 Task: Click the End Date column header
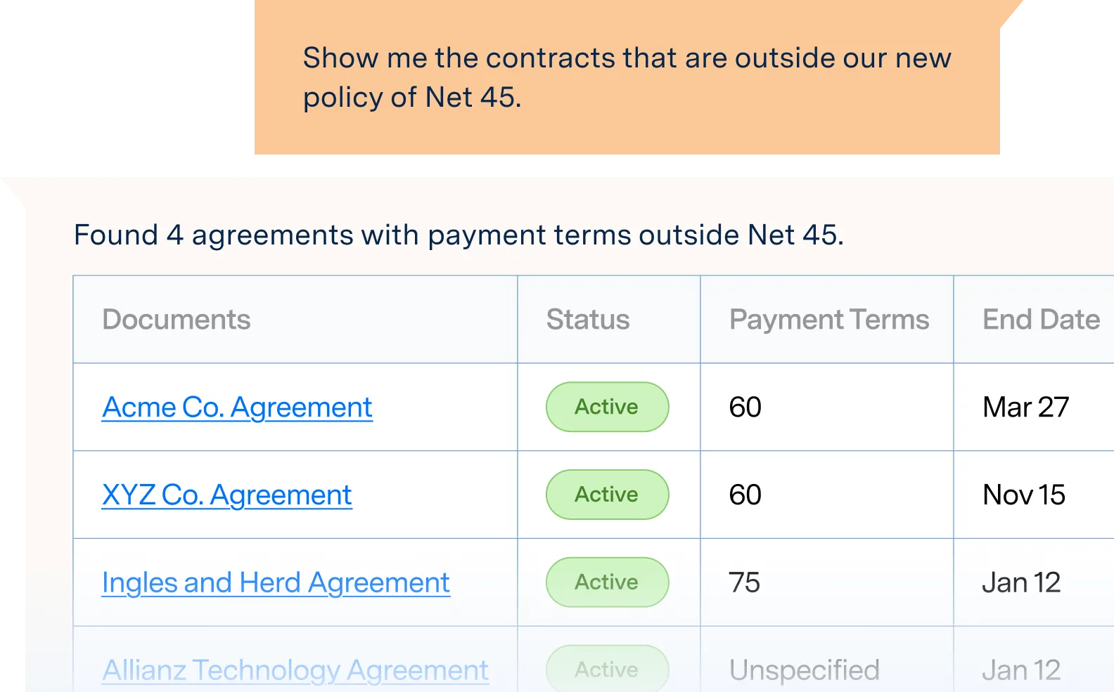tap(1041, 320)
